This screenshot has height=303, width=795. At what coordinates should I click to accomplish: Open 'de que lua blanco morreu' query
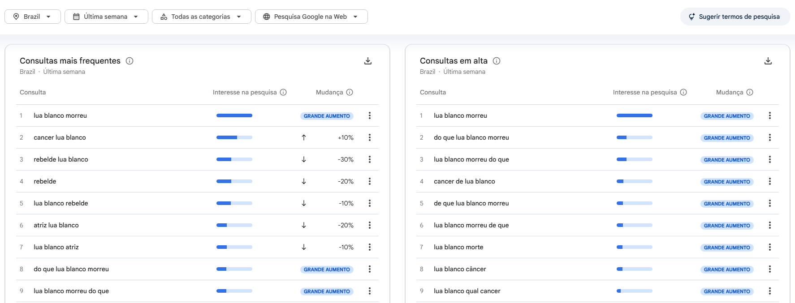click(x=471, y=203)
